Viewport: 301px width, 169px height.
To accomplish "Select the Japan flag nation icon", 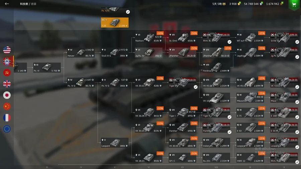I will click(x=7, y=95).
